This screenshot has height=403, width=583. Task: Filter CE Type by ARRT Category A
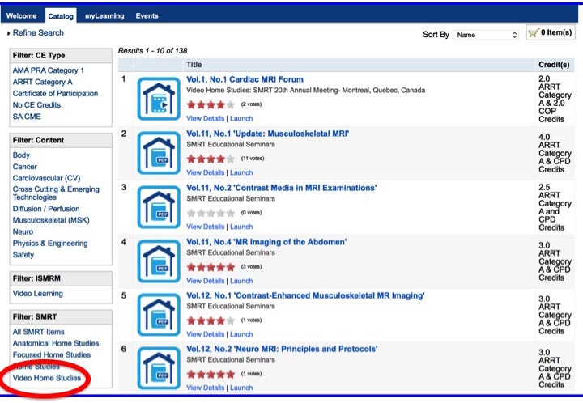click(x=42, y=82)
